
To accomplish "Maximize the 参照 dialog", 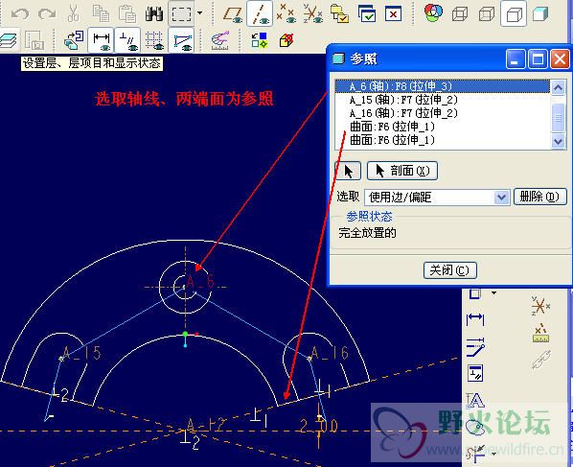I will (x=538, y=59).
